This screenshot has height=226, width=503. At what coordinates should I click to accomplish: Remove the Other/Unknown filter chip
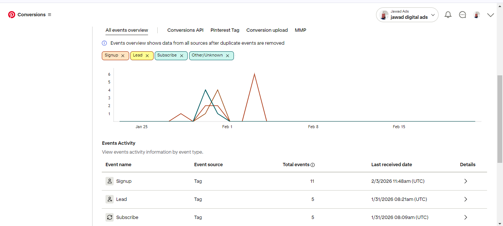pos(228,56)
